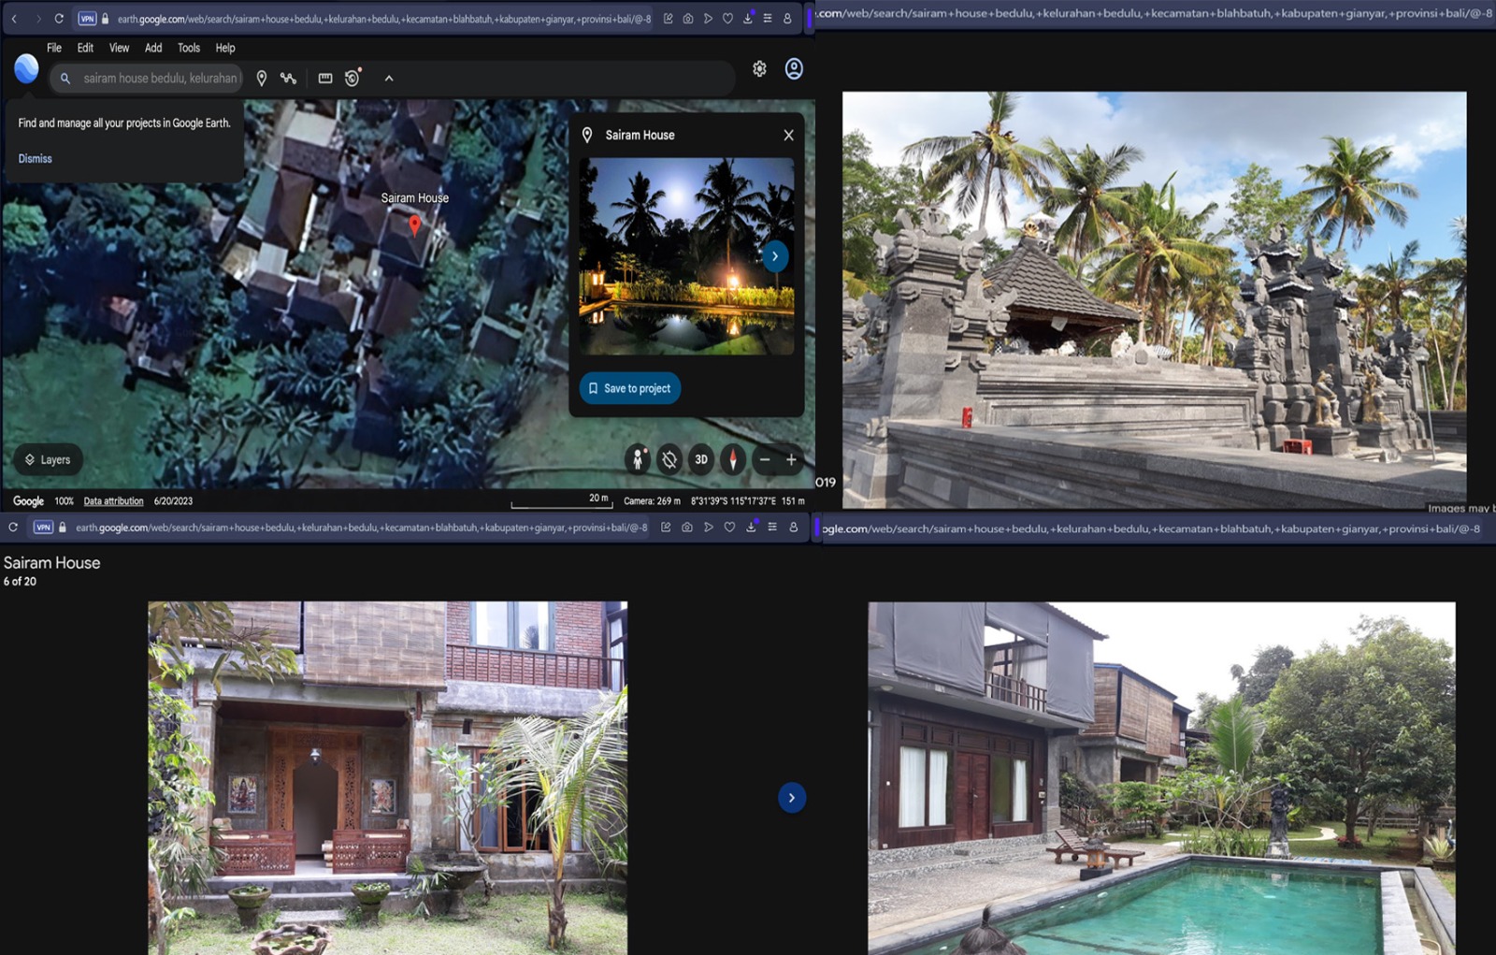Toggle the 3D view button
The width and height of the screenshot is (1496, 955).
tap(701, 459)
